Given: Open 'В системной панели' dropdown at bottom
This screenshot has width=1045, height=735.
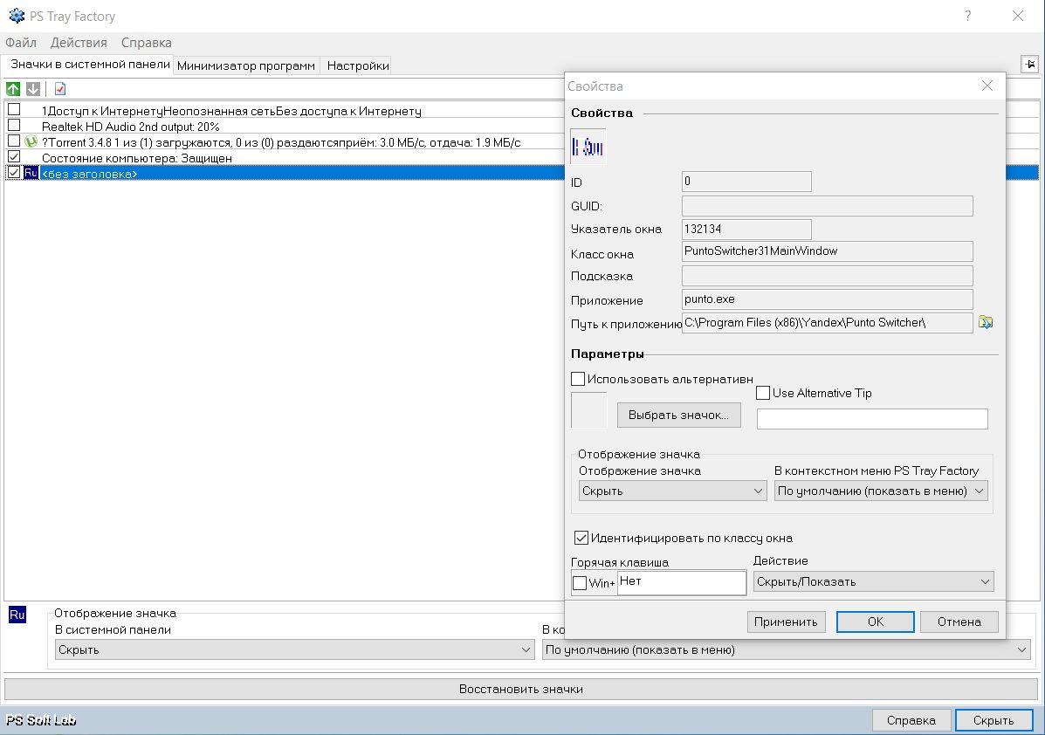Looking at the screenshot, I should [x=294, y=649].
